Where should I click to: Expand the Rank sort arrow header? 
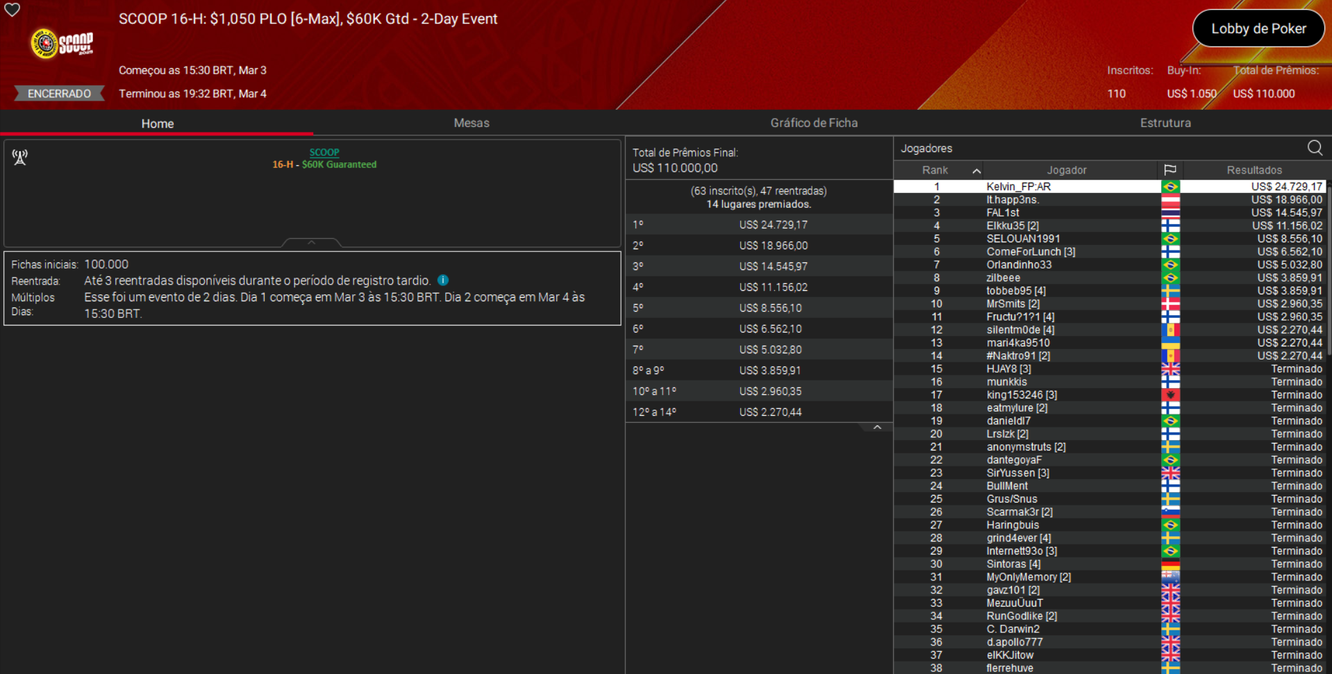(976, 169)
